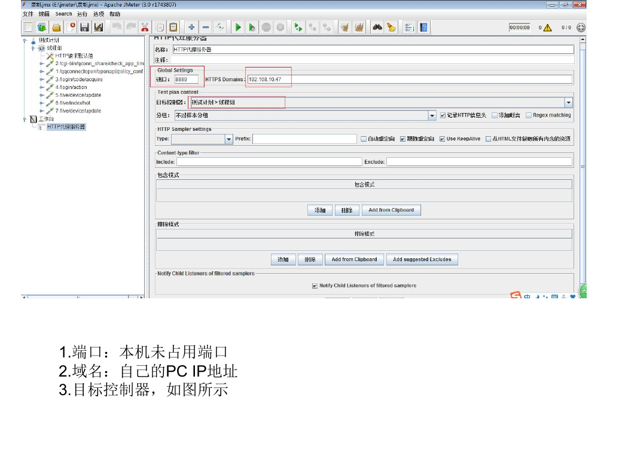Click the blue Help question icon

click(423, 27)
